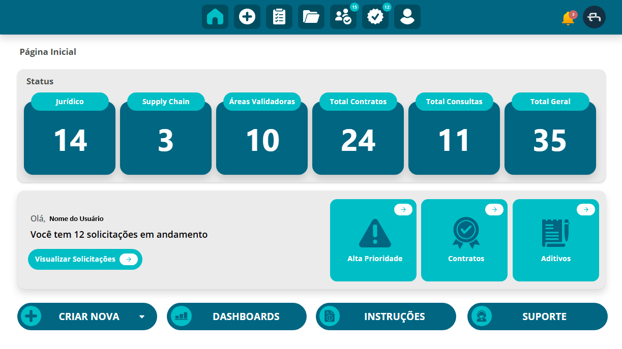Open the user profile icon in navigation
Screen dimensions: 622x349
point(407,17)
